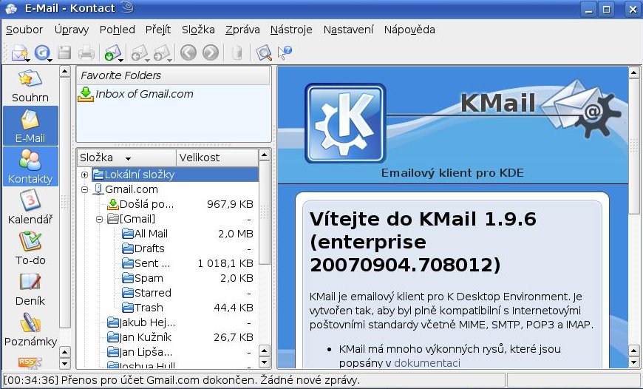Click the reply envelope toolbar icon
Viewport: 643px width, 389px height.
click(140, 53)
